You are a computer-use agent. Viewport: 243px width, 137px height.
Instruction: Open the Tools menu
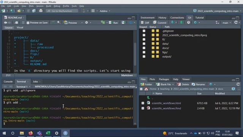pyautogui.click(x=74, y=6)
